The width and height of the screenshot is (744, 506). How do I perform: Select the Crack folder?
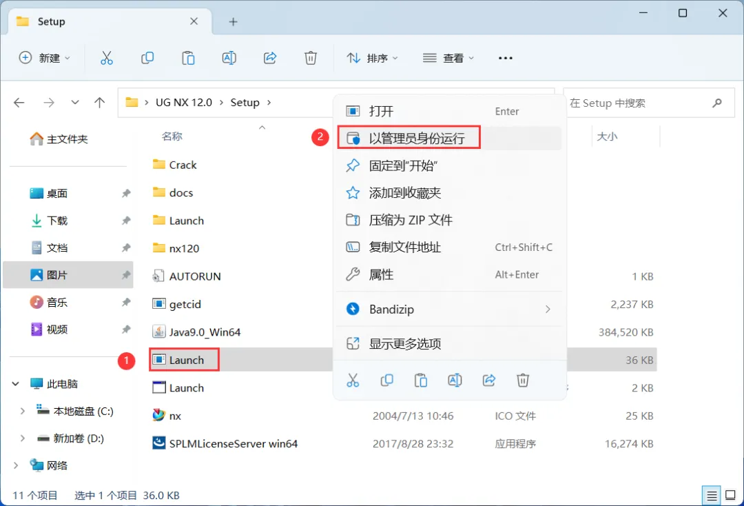[x=174, y=165]
